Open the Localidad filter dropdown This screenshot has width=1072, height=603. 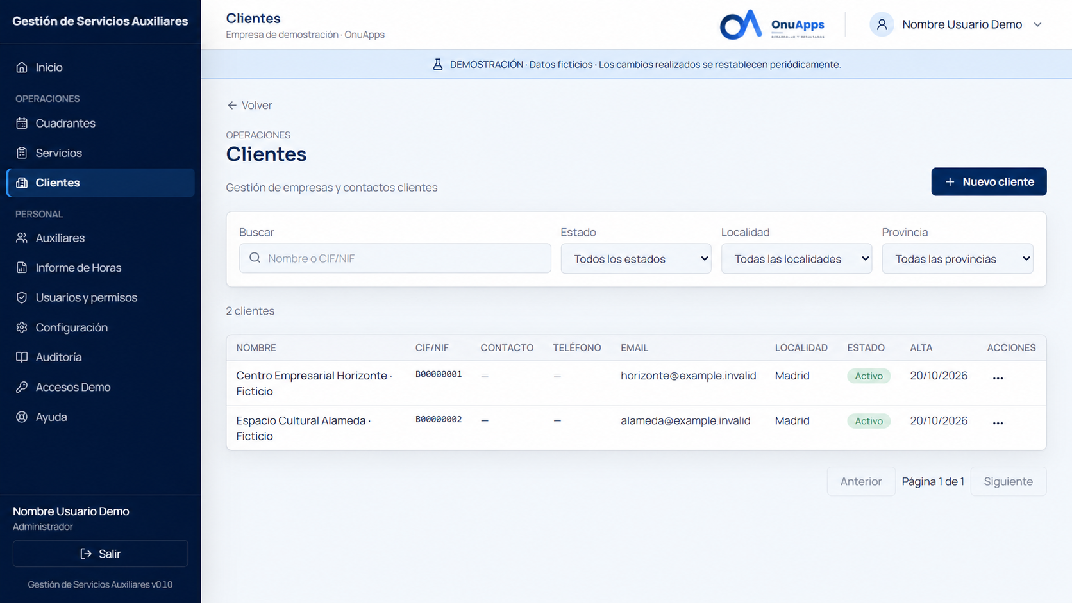[x=796, y=258]
